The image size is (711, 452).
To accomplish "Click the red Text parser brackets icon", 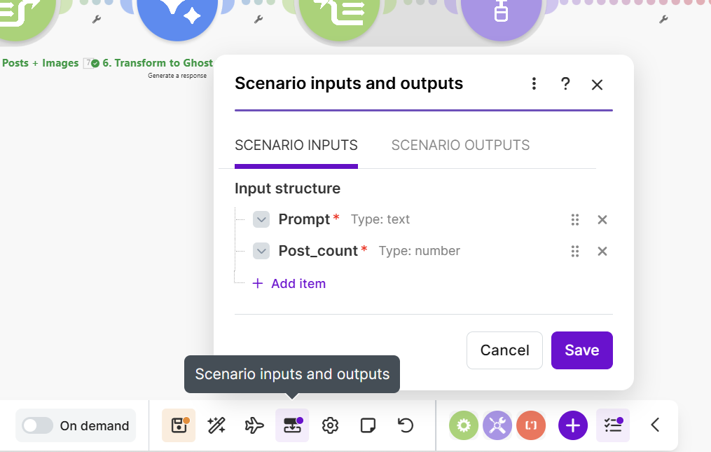I will pos(531,425).
